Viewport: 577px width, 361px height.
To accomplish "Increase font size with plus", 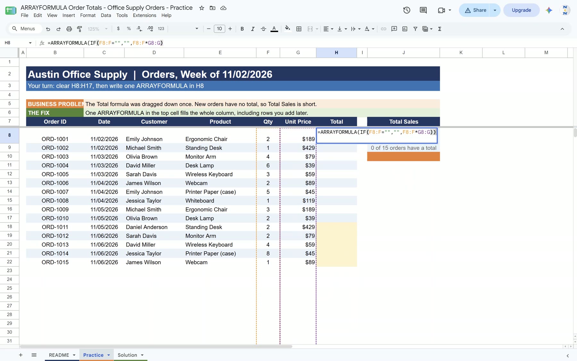I will (230, 29).
